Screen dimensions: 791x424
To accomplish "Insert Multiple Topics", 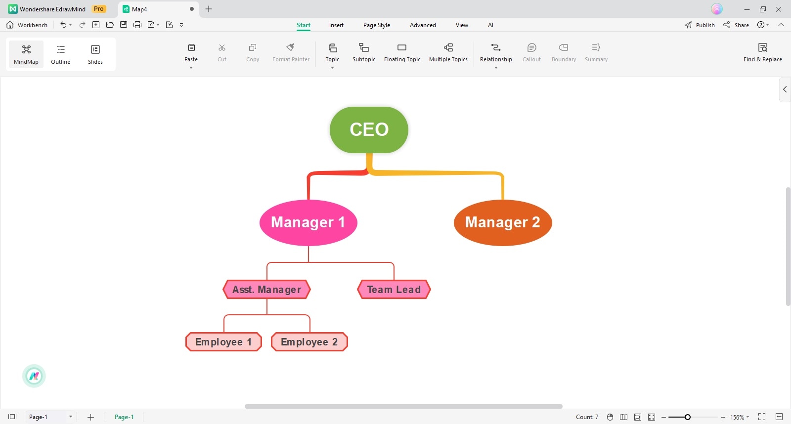I will [x=448, y=52].
